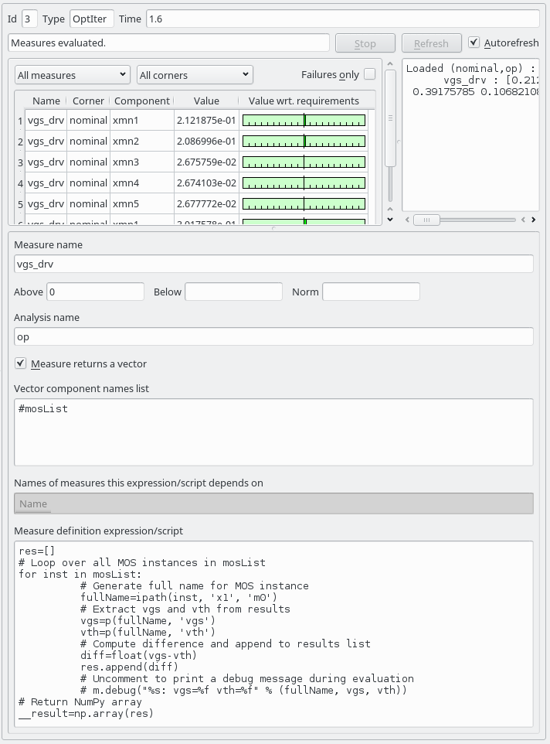Viewport: 550px width, 744px height.
Task: Sort table by Component column header
Action: 141,101
